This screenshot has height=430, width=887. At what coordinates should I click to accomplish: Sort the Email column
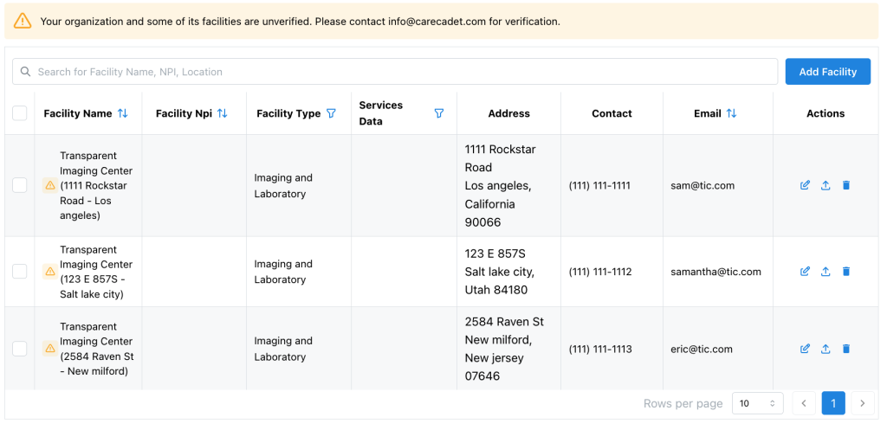point(731,113)
